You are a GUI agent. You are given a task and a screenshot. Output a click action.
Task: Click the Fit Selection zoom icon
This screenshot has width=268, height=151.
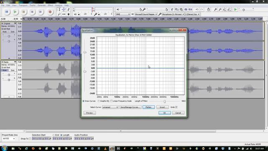click(224, 9)
